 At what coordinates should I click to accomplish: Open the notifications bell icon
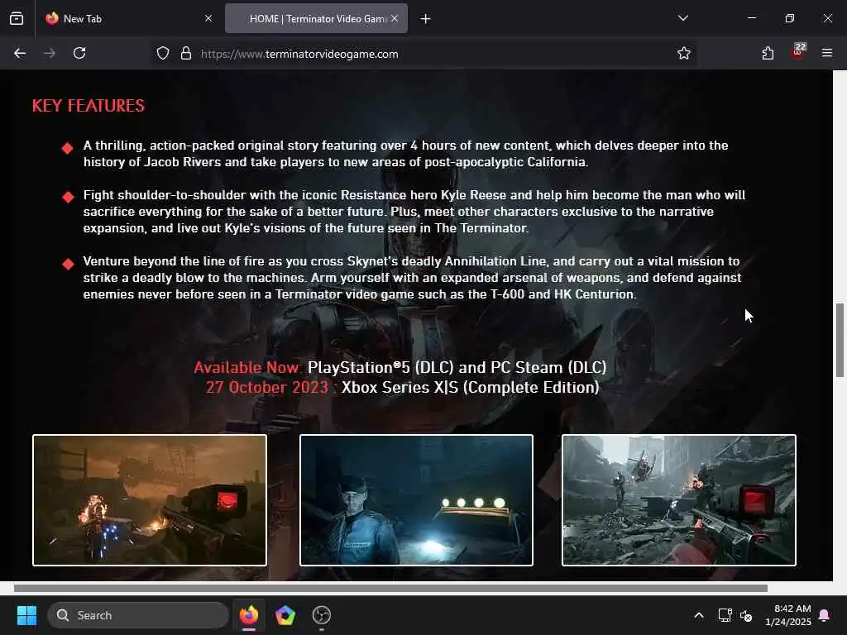tap(825, 615)
